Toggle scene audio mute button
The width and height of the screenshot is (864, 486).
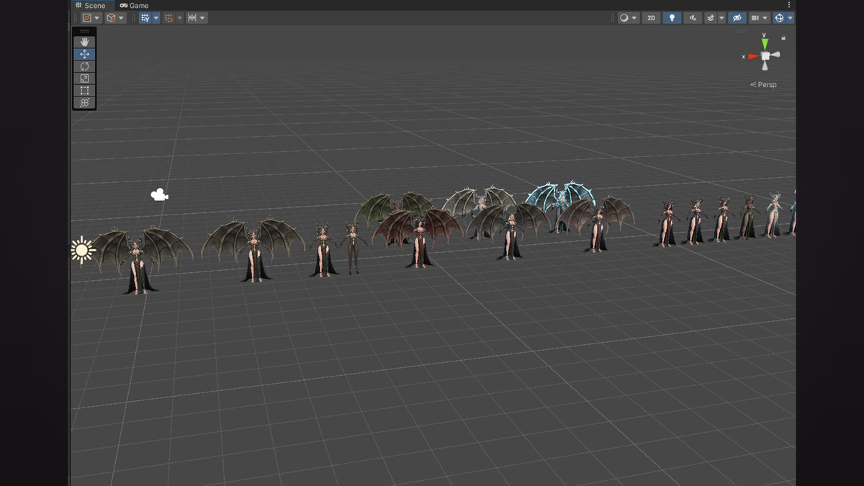pyautogui.click(x=693, y=18)
